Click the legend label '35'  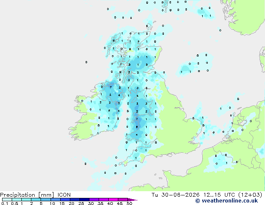click(x=100, y=203)
